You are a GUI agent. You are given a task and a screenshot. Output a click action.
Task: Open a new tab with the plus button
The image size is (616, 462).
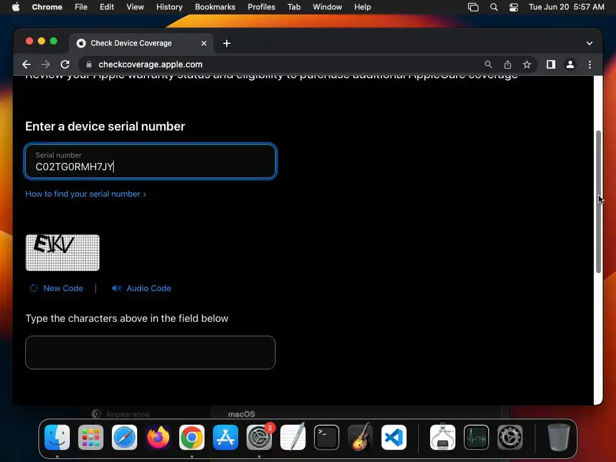[x=227, y=43]
